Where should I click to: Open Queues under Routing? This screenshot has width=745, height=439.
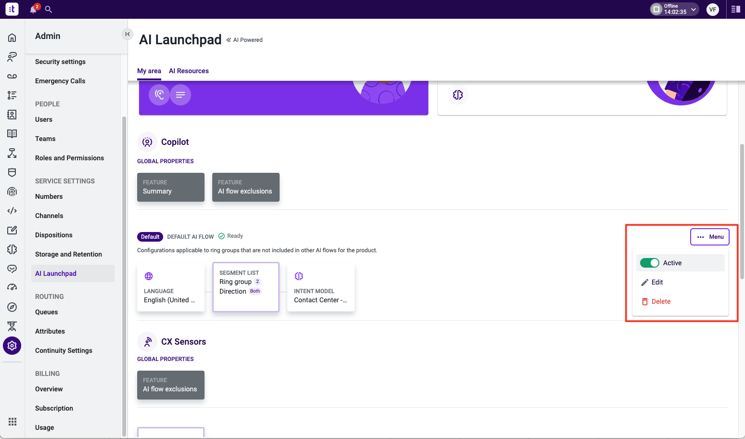click(46, 312)
